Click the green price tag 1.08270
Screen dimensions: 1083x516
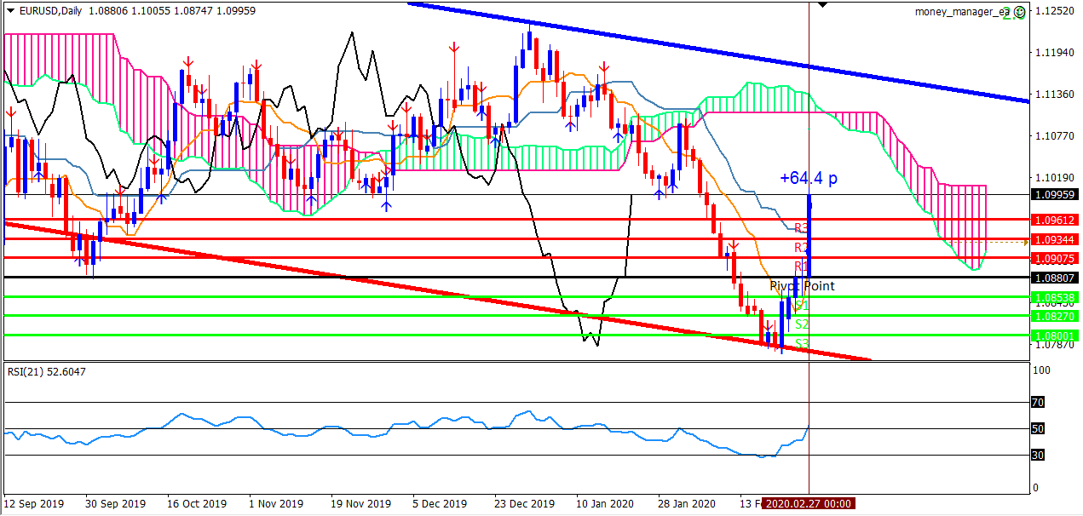pyautogui.click(x=1054, y=316)
